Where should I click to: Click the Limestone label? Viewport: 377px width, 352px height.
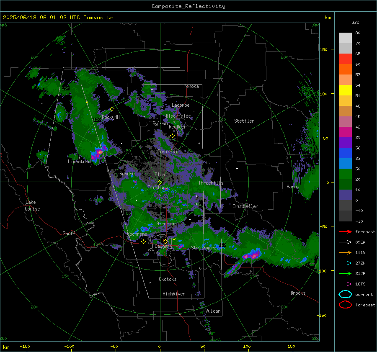[x=79, y=162]
